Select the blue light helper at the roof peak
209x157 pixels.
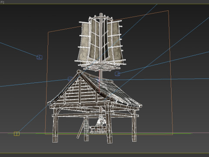tap(70, 79)
